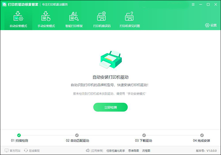Click the speaker icon beside 应用推荐
Screen dimensions: 221x155
pyautogui.click(x=88, y=151)
